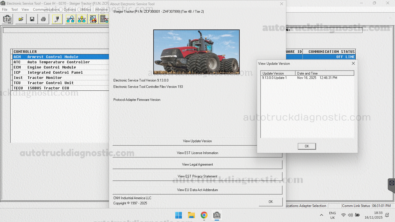Click the View EST License Information button

click(x=197, y=153)
